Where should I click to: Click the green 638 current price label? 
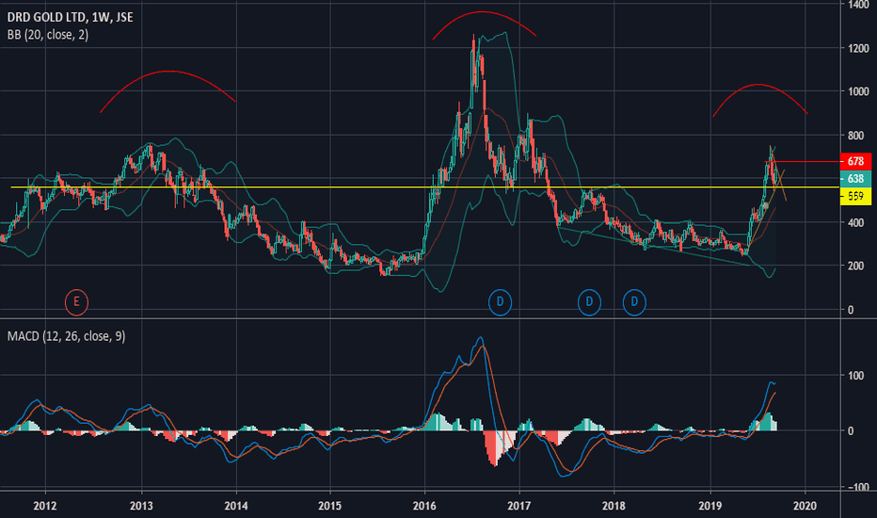tap(855, 179)
